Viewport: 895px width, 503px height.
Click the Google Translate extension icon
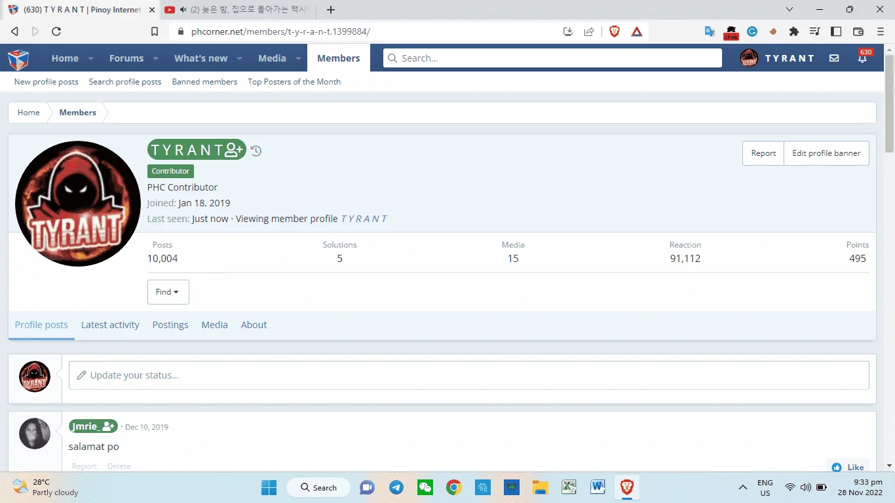pyautogui.click(x=710, y=31)
